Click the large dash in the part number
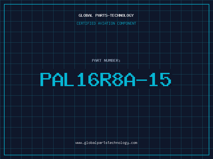This screenshot has height=159, width=213. point(142,80)
